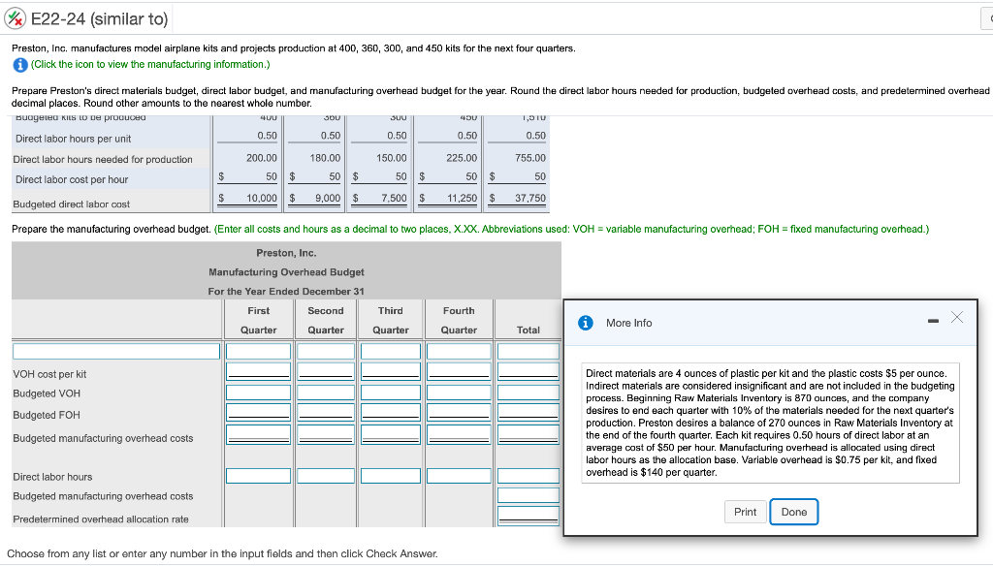Click Budgeted VOH Fourth Quarter field
Screen dimensions: 993x566
tap(459, 393)
